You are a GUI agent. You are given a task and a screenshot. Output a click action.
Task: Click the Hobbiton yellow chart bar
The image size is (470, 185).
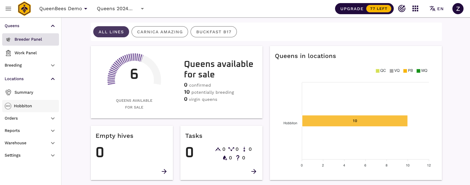(x=355, y=121)
